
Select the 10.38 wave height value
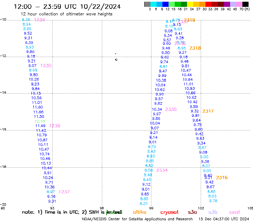(161, 80)
